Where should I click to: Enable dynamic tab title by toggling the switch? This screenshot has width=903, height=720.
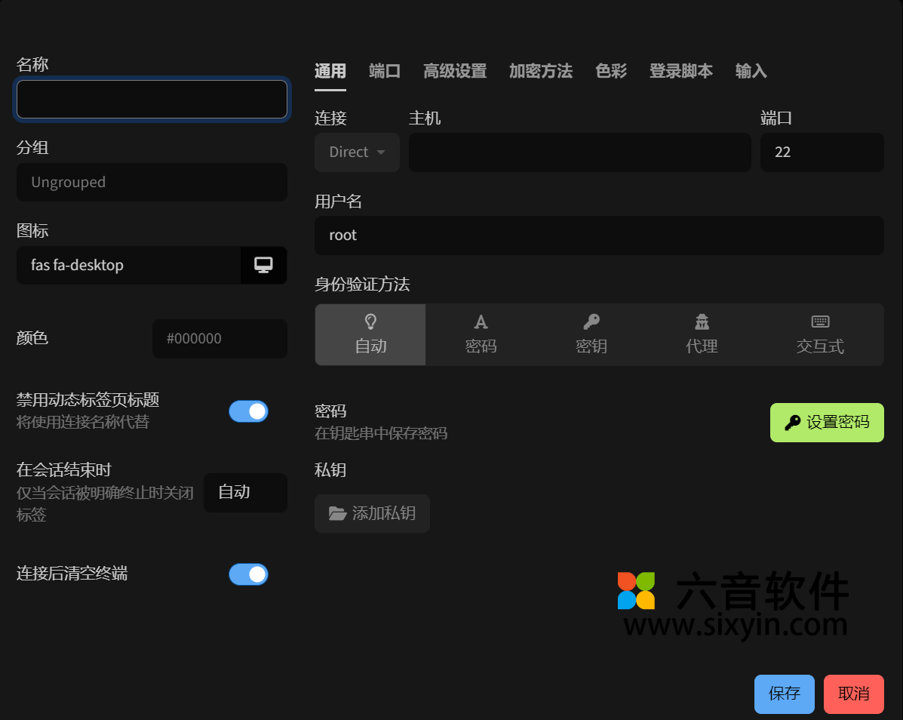coord(248,411)
